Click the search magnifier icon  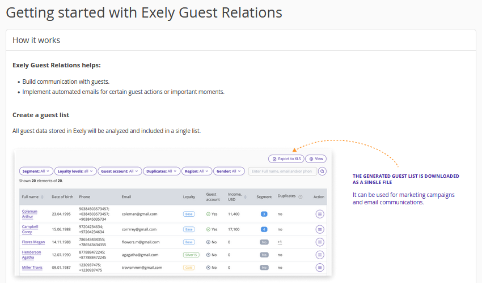click(x=323, y=171)
